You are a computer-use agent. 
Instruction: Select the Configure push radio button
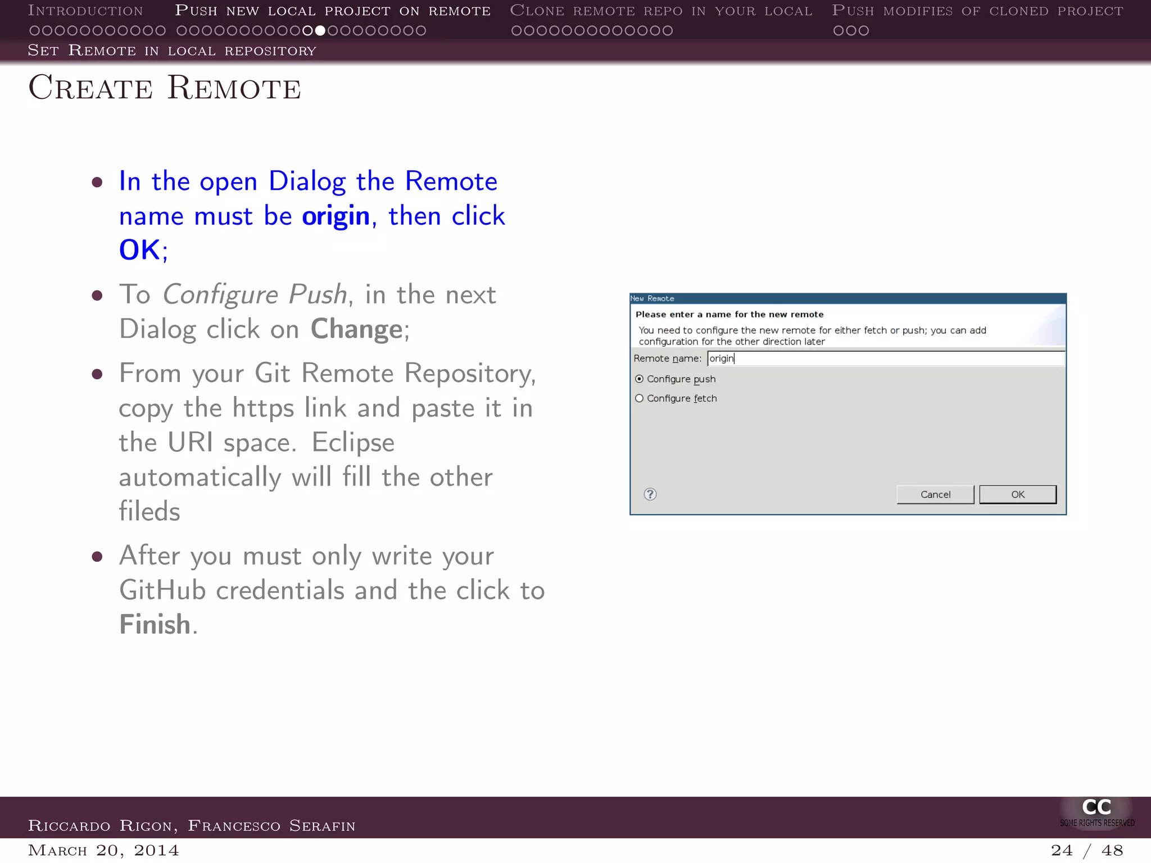[x=639, y=379]
